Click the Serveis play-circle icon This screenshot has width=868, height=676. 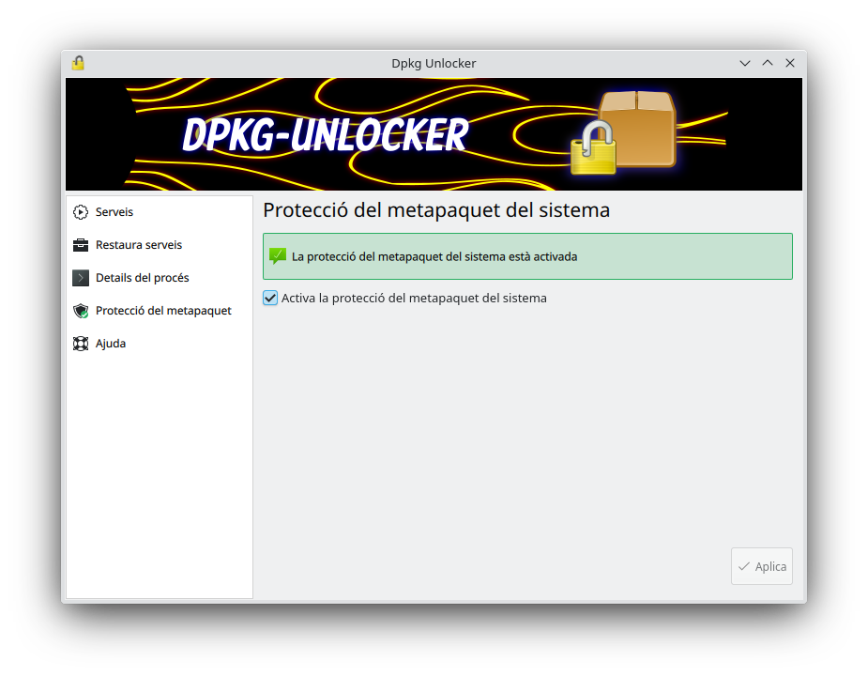tap(81, 212)
